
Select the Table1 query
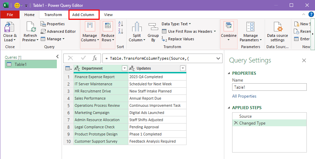[31, 64]
